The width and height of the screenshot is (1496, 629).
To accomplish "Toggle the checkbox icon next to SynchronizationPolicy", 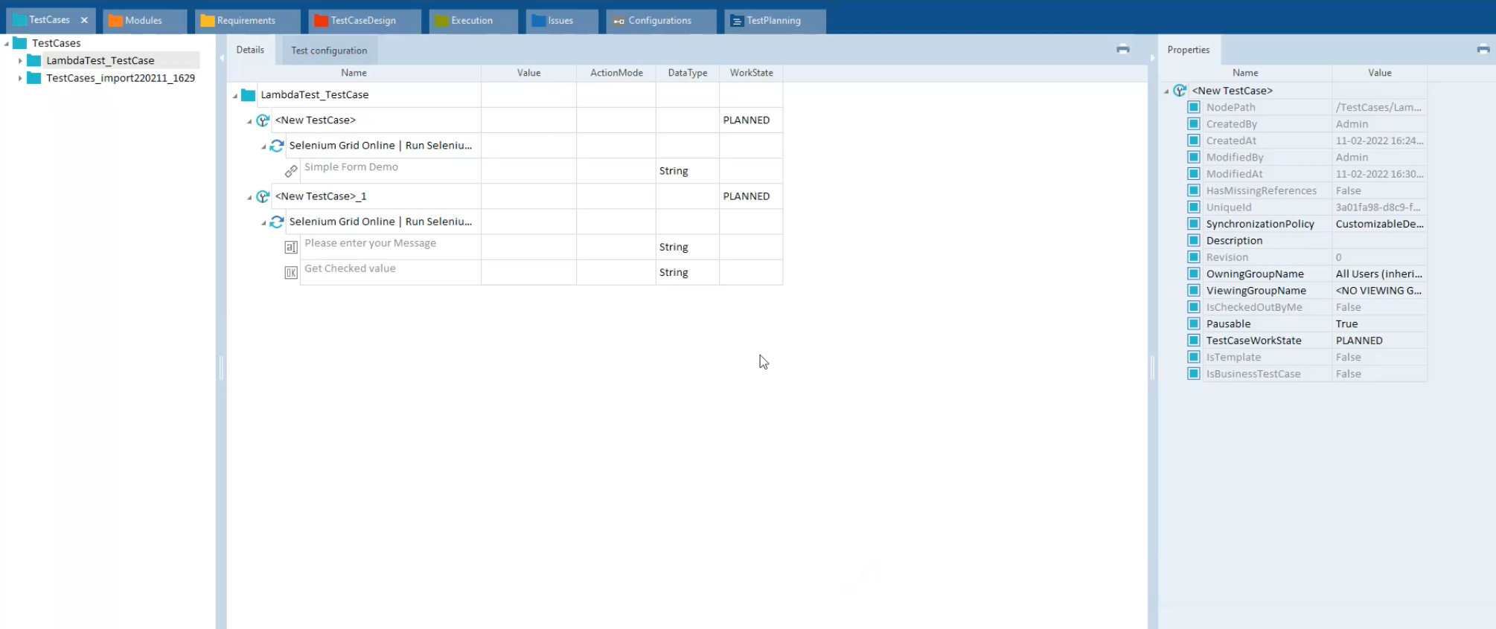I will 1194,224.
